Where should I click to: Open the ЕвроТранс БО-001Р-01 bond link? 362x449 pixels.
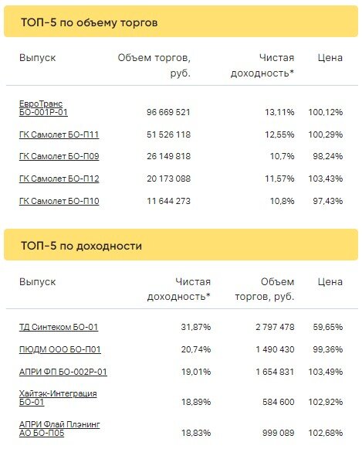point(43,107)
